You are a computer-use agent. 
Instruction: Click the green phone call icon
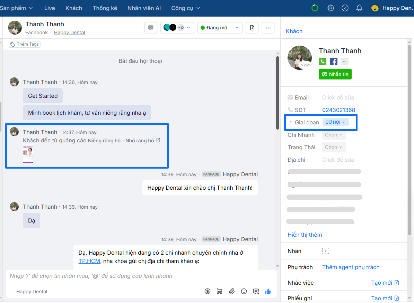pyautogui.click(x=323, y=61)
